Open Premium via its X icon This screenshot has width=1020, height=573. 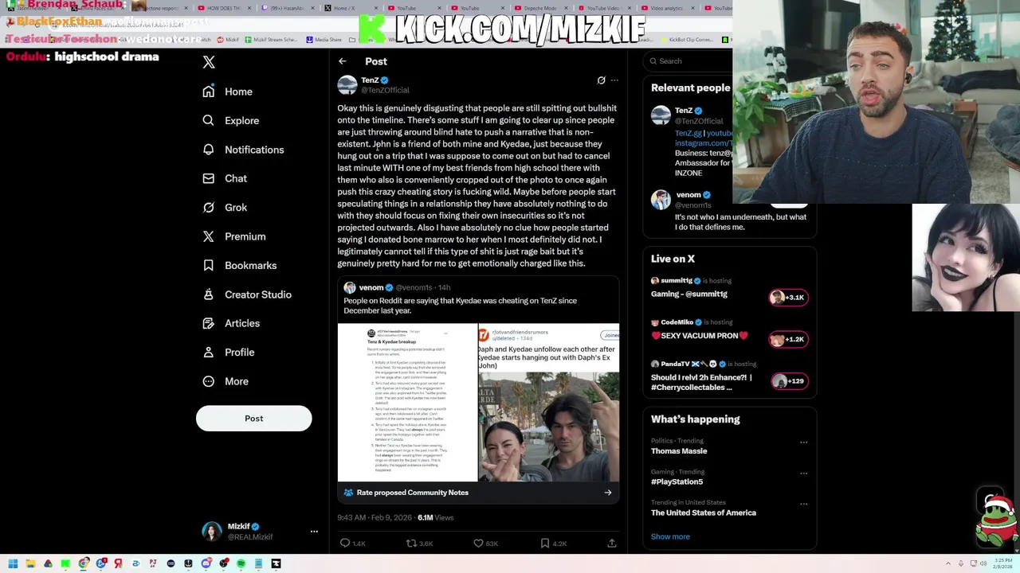pyautogui.click(x=208, y=236)
